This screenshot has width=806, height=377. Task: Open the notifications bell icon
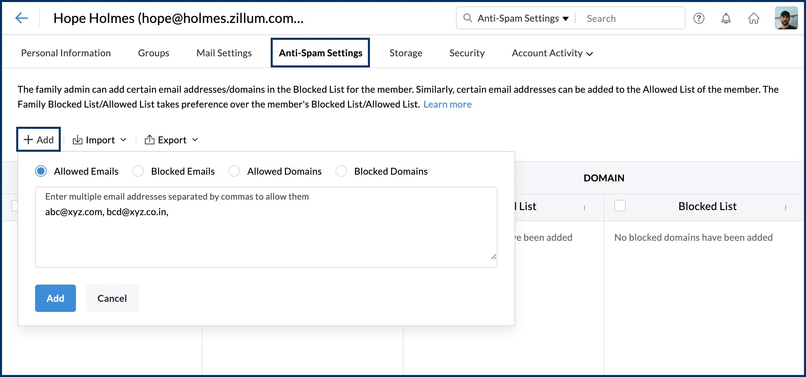point(726,18)
